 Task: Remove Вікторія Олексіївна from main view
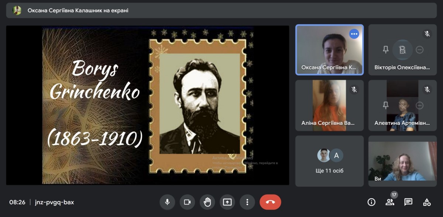coord(420,50)
